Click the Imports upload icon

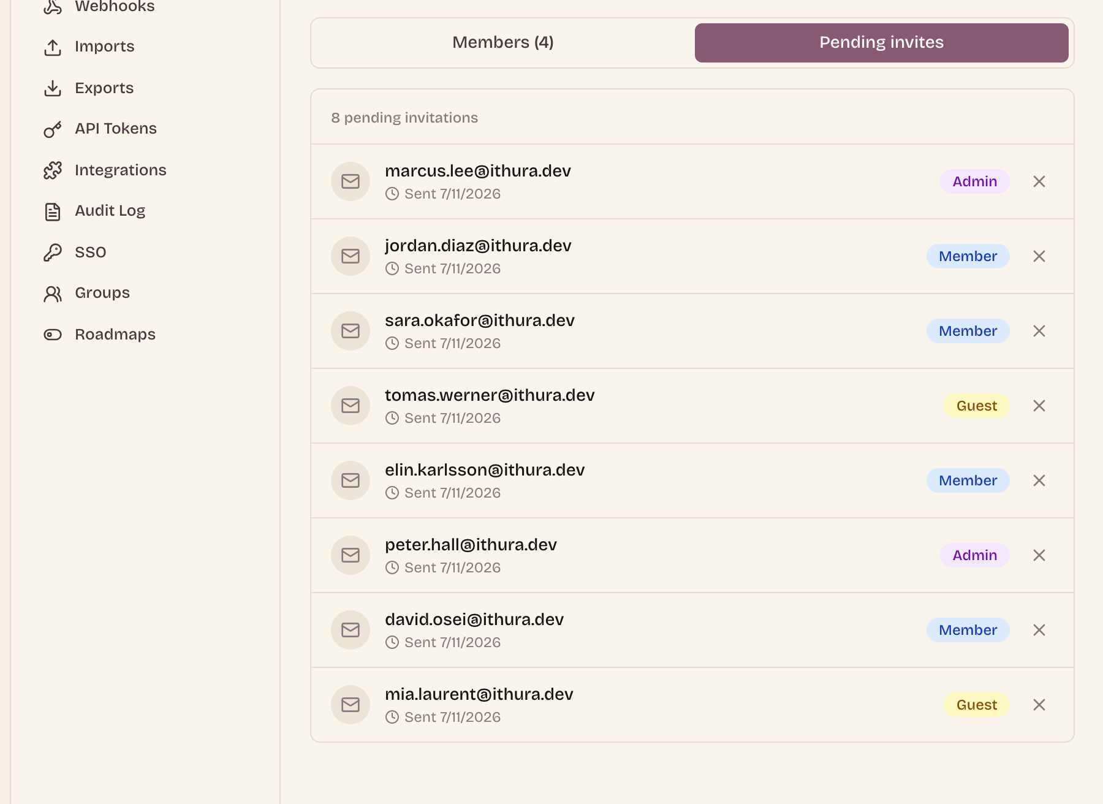tap(53, 47)
